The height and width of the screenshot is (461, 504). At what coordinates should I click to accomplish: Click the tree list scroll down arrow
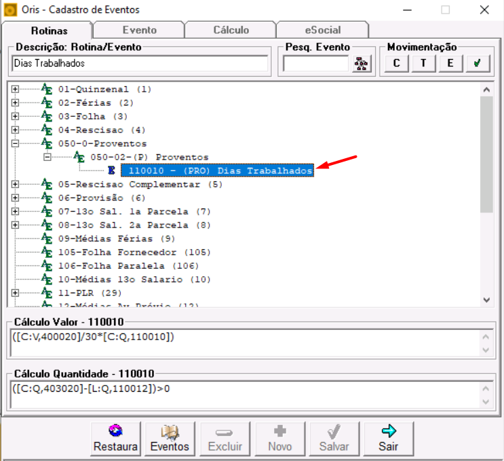tap(486, 300)
